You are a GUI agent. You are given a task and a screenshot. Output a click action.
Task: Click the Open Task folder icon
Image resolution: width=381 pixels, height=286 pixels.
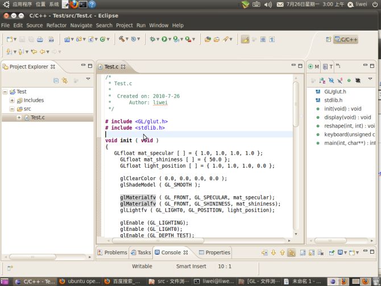(217, 39)
